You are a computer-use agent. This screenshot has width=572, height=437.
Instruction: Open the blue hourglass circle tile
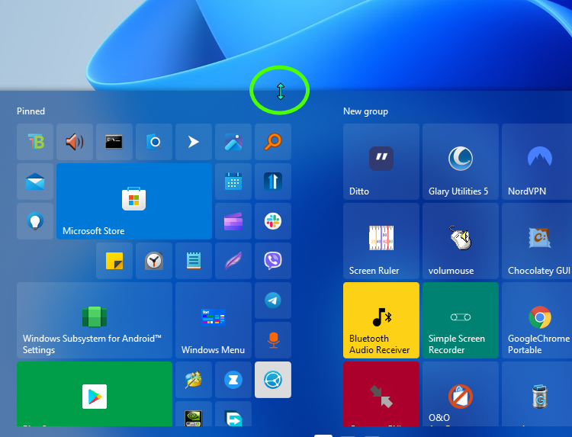coord(233,380)
